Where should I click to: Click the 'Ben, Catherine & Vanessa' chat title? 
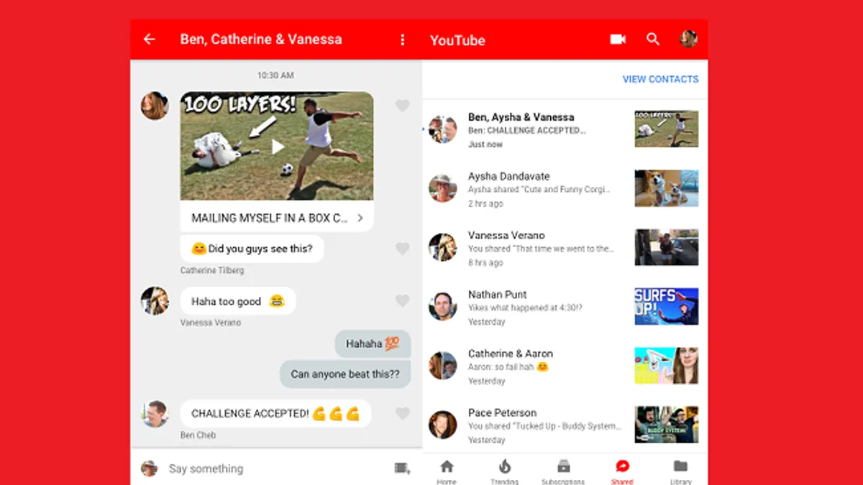261,40
